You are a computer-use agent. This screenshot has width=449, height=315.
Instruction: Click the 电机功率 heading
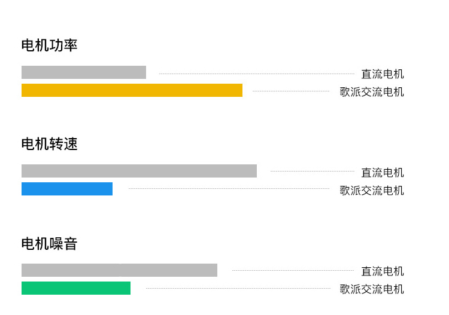click(49, 45)
